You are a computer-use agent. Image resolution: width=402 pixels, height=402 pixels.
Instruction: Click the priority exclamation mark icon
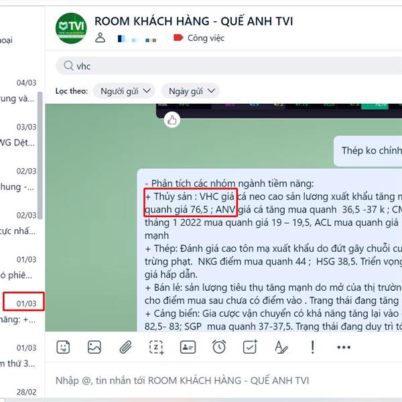[x=312, y=347]
